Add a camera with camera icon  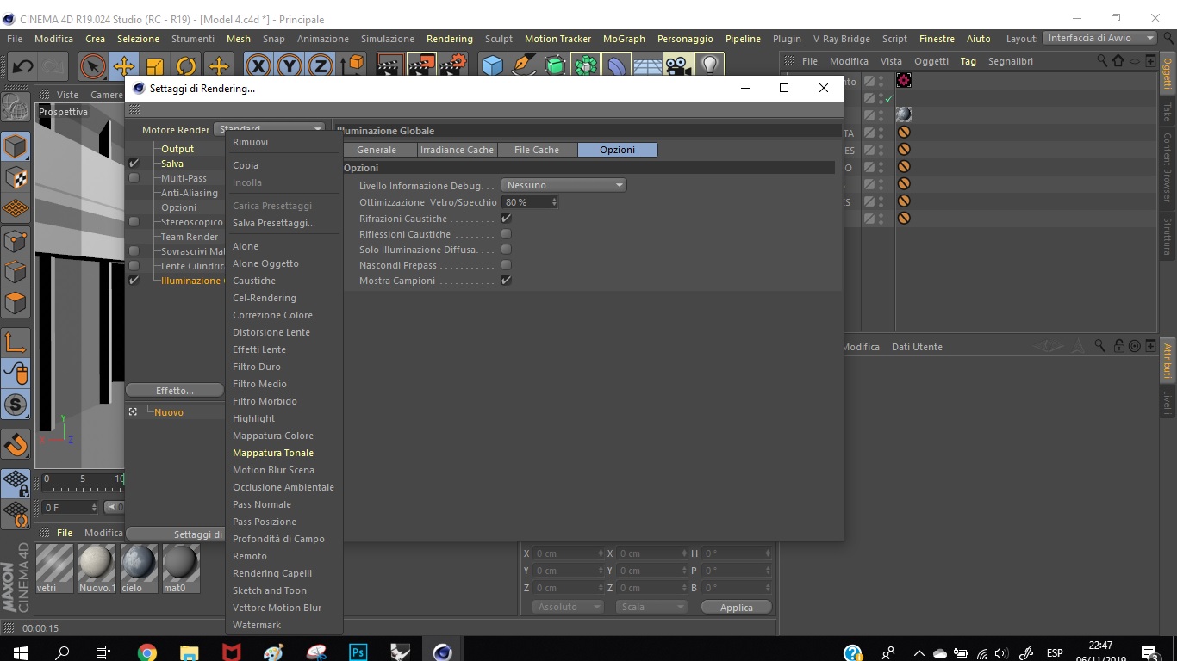click(x=678, y=65)
